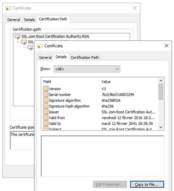The image size is (174, 191).
Task: Switch to Details tab in background dialog
Action: click(x=29, y=20)
